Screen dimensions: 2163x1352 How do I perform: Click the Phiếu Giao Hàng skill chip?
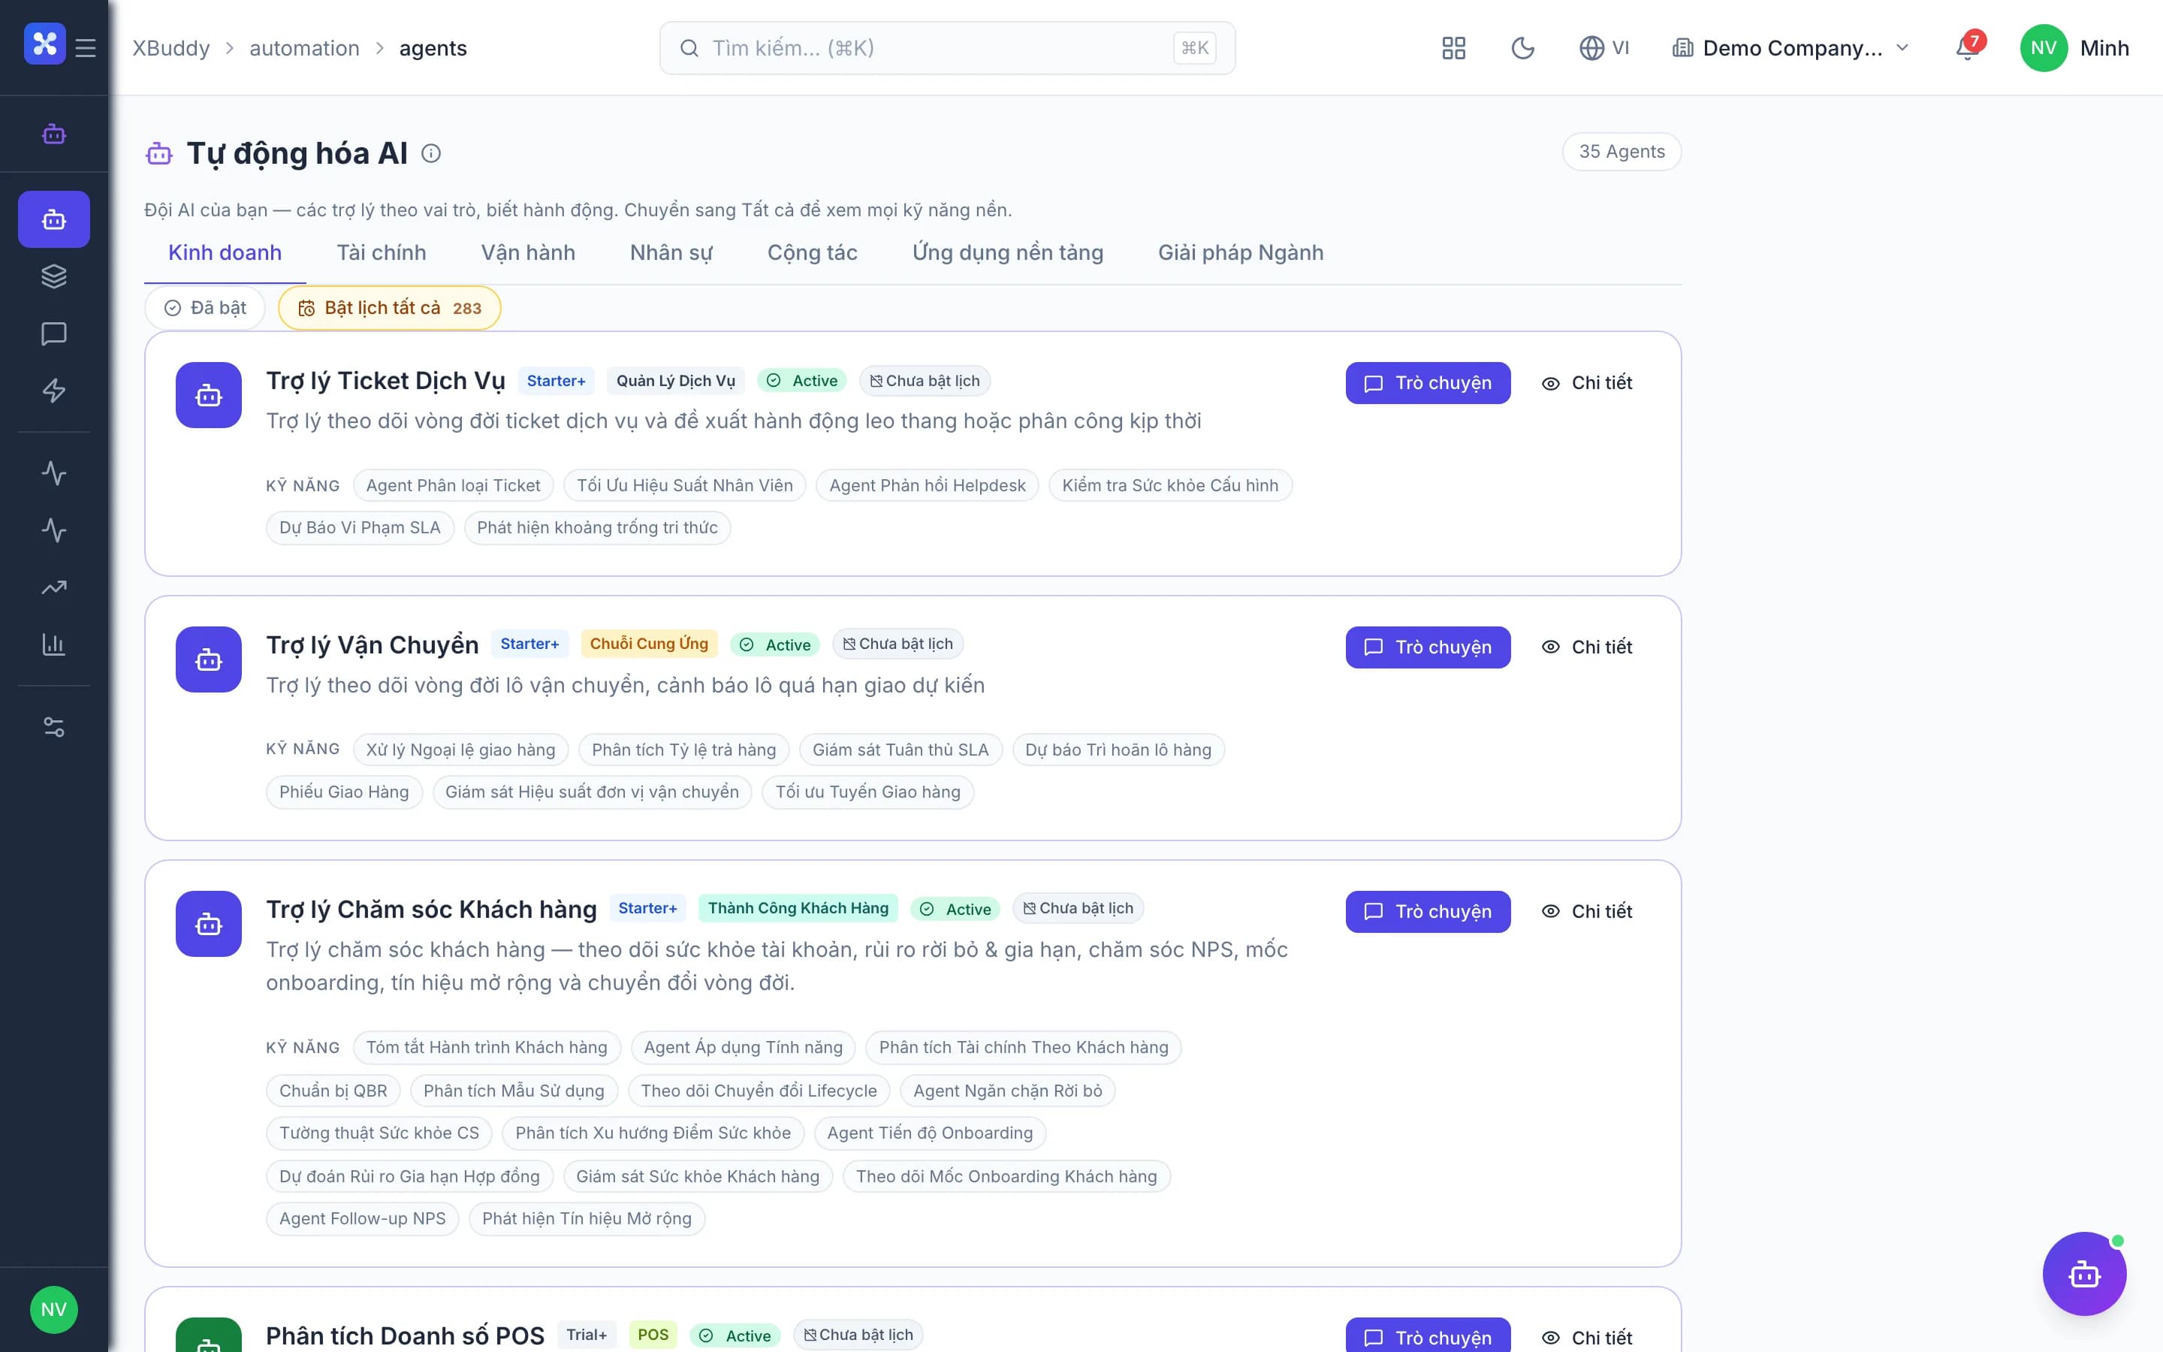[344, 792]
